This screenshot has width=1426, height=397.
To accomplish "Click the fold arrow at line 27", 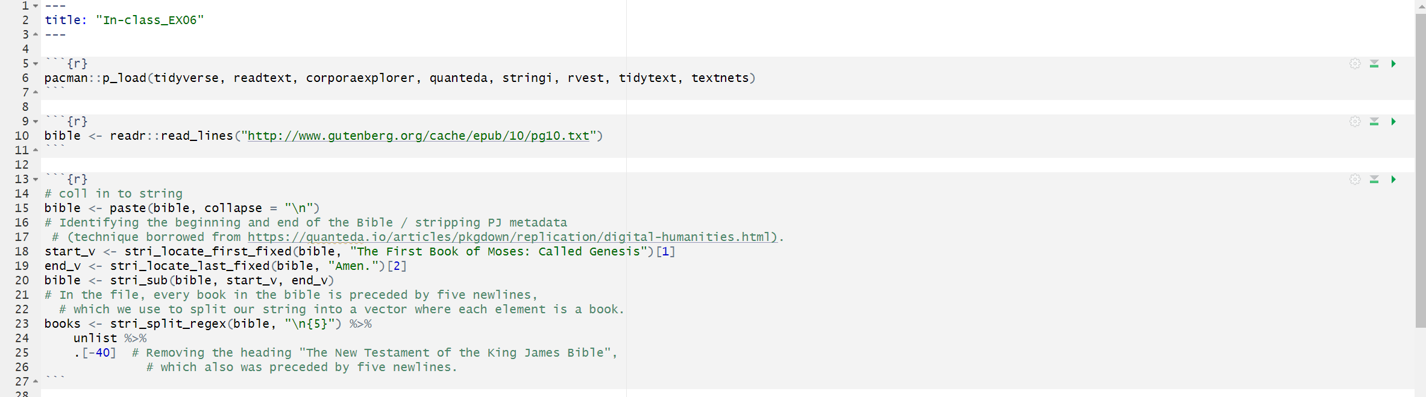I will click(36, 381).
